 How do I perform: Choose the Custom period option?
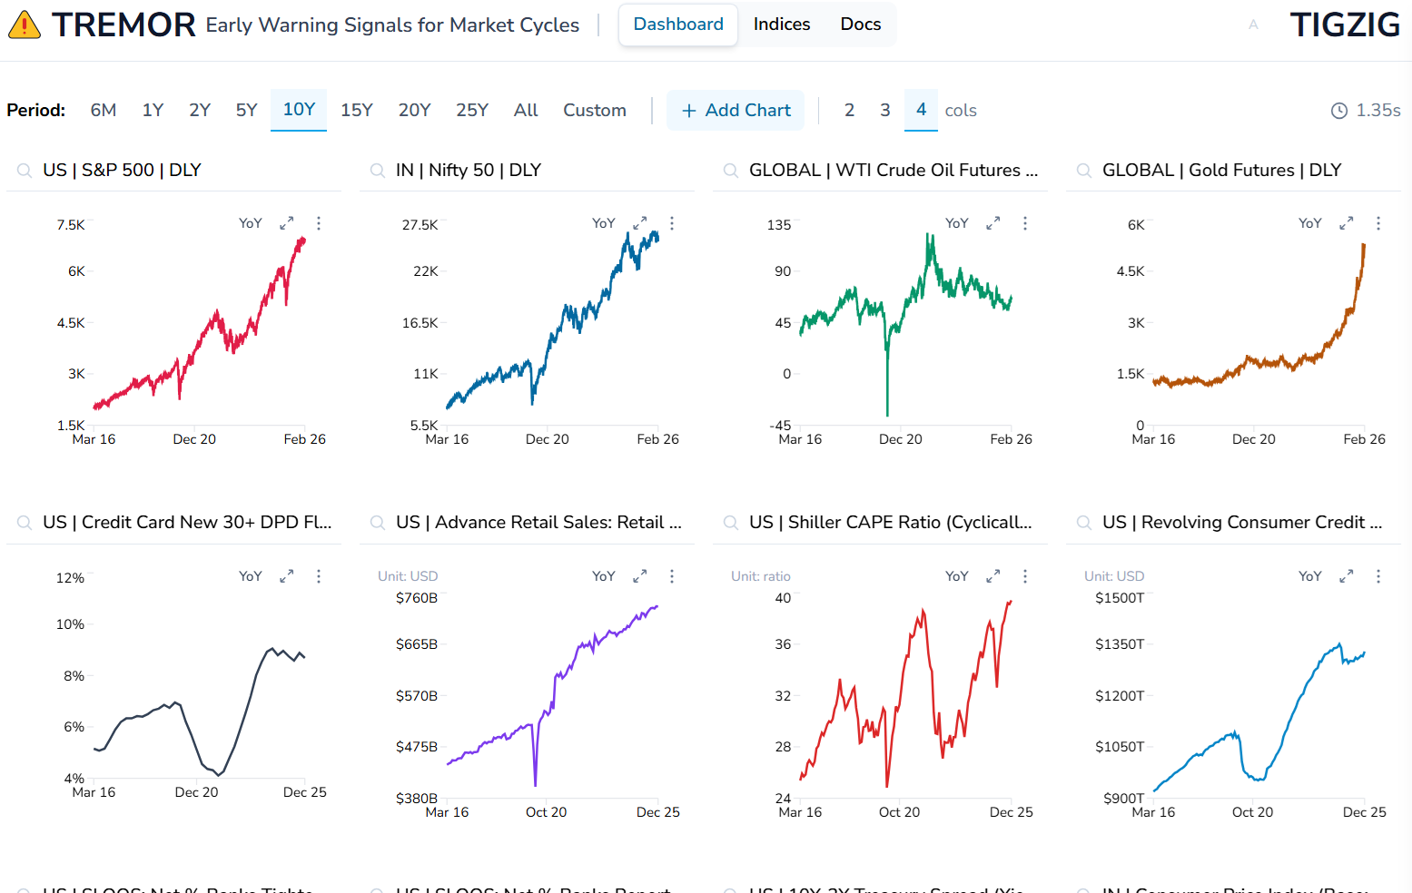[595, 111]
